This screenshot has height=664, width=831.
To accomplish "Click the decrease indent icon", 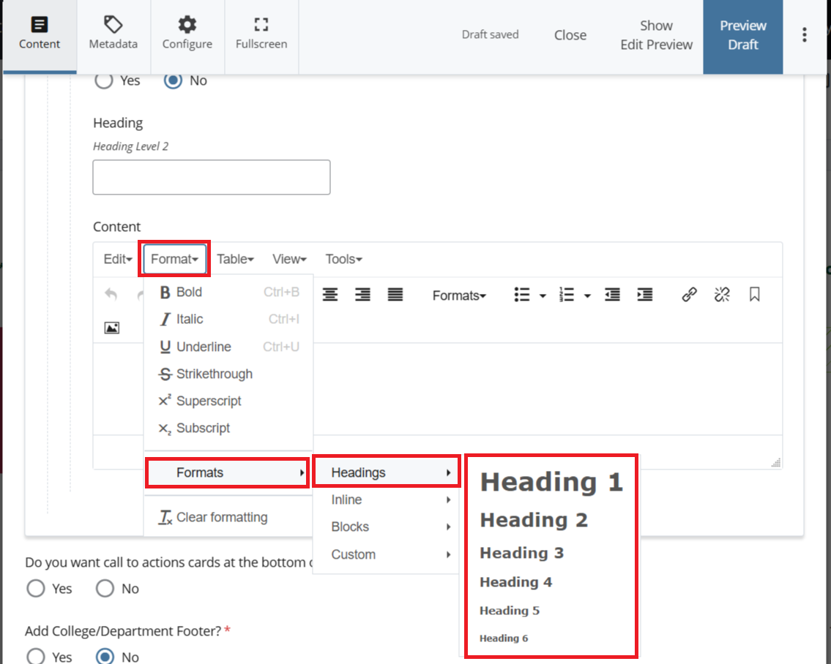I will pyautogui.click(x=612, y=295).
